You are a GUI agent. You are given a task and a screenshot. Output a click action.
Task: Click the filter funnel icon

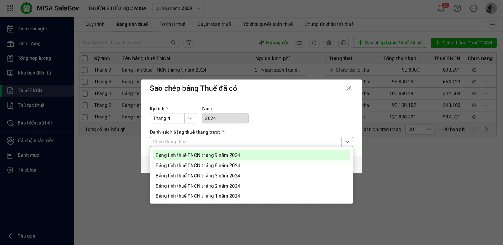[188, 43]
